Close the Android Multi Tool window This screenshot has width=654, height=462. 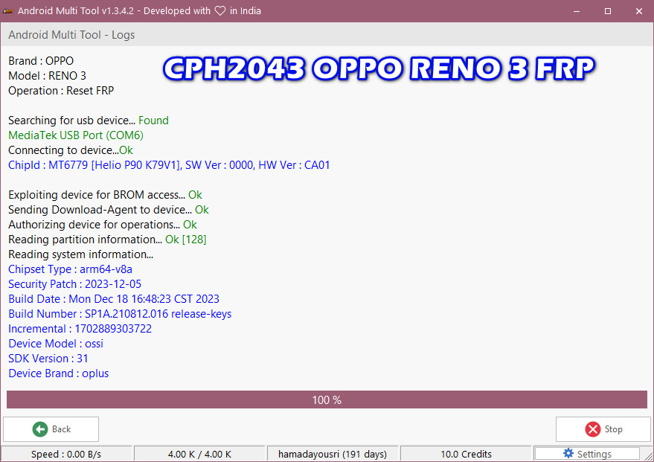638,11
